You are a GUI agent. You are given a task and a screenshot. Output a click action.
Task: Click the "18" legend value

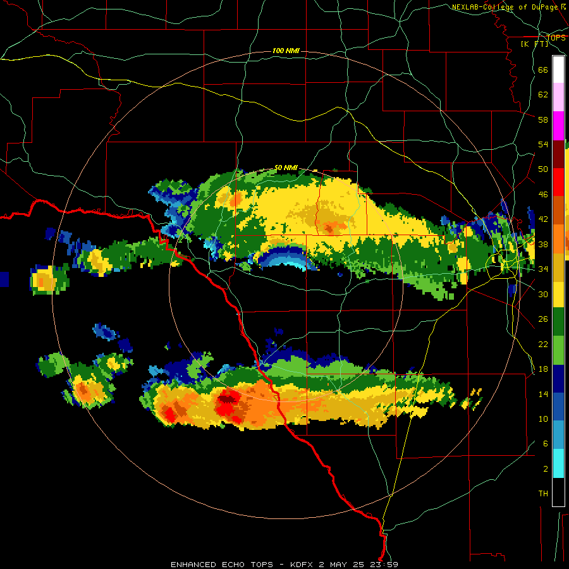click(543, 369)
